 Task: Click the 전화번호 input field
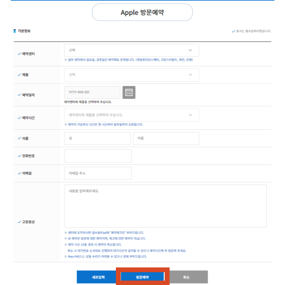98,156
